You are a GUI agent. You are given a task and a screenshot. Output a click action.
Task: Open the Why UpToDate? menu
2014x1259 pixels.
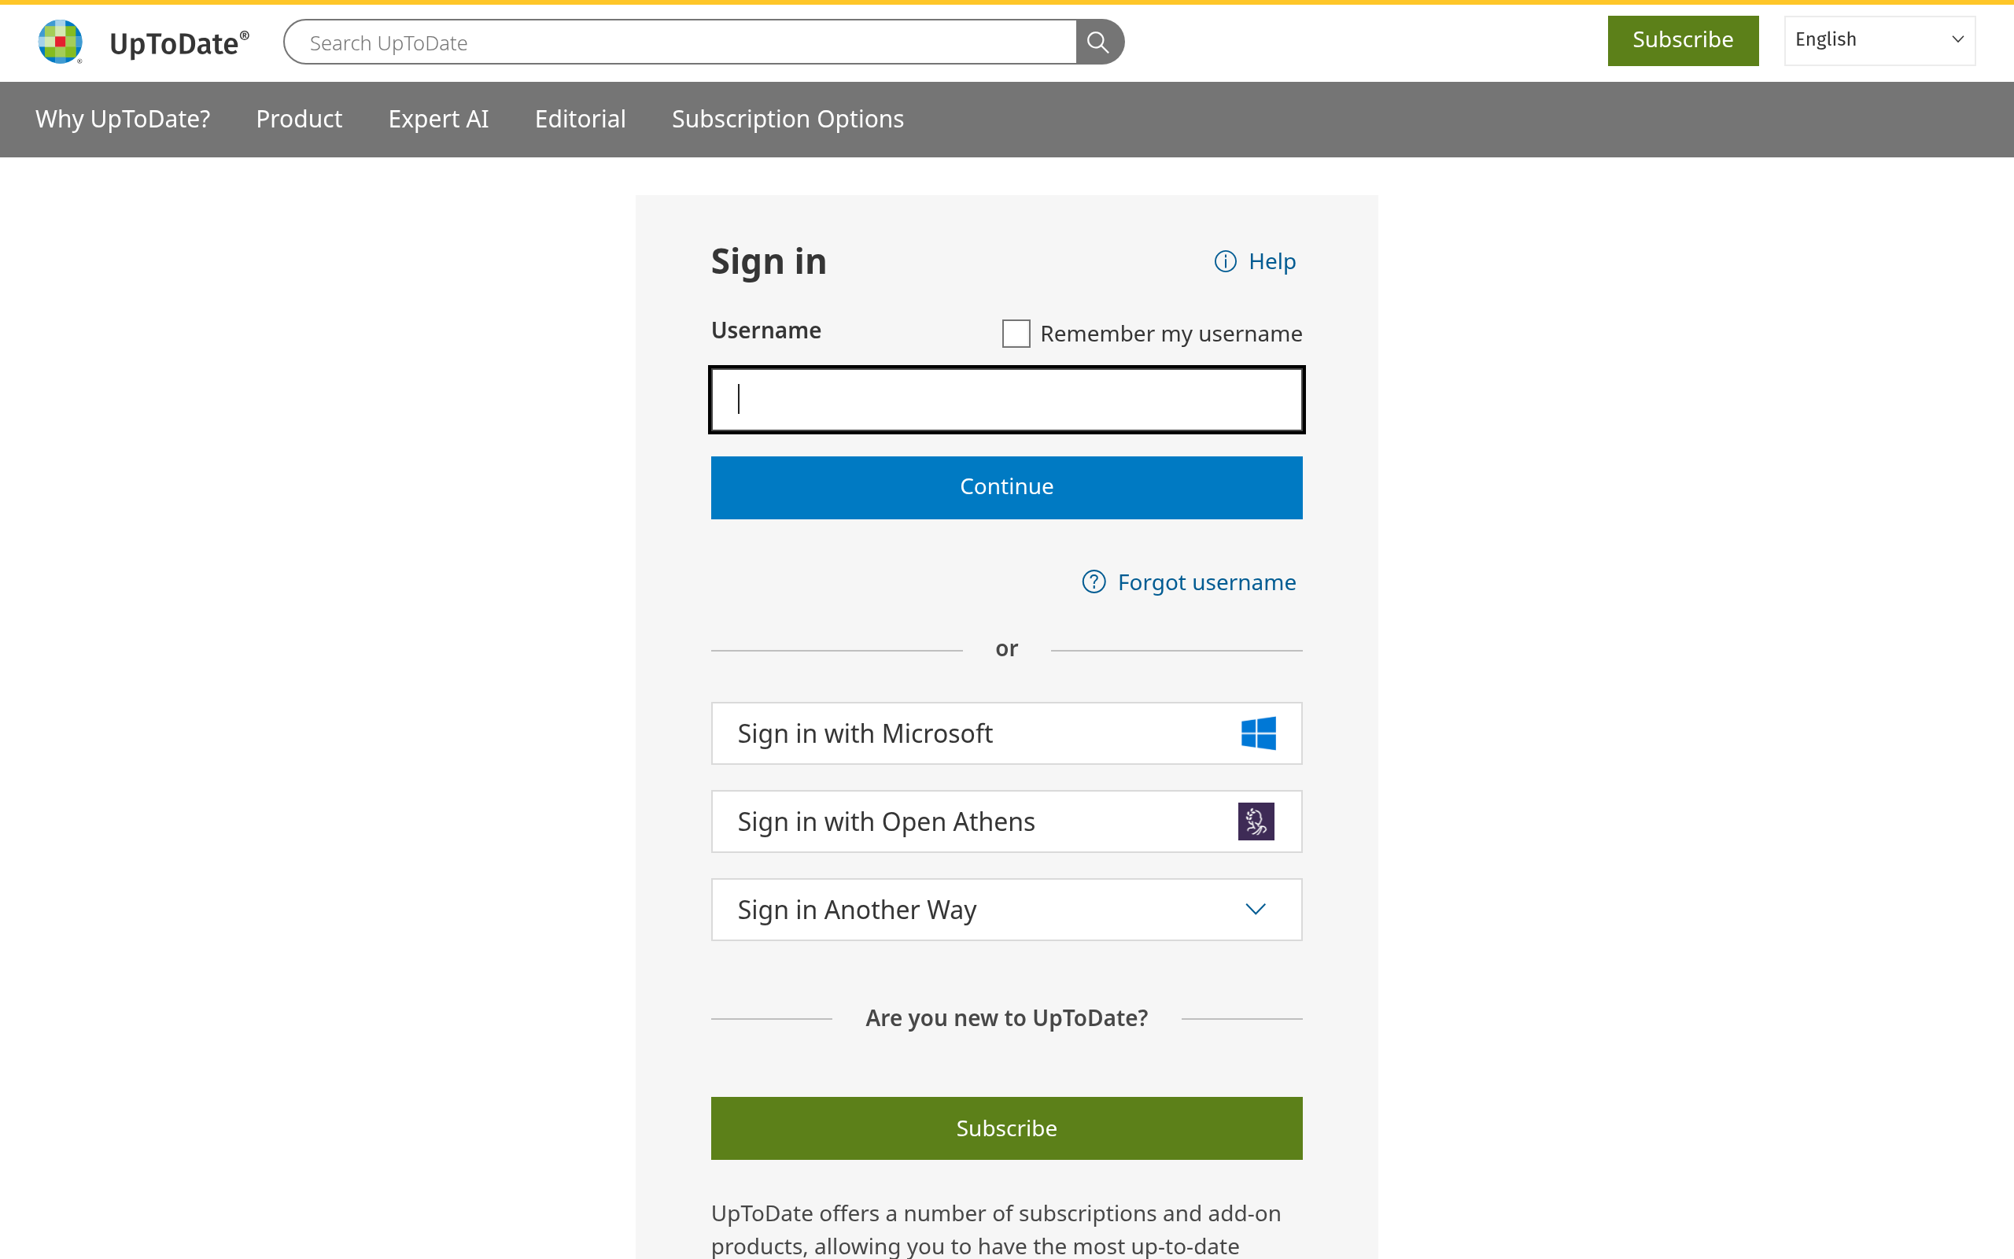pos(123,119)
